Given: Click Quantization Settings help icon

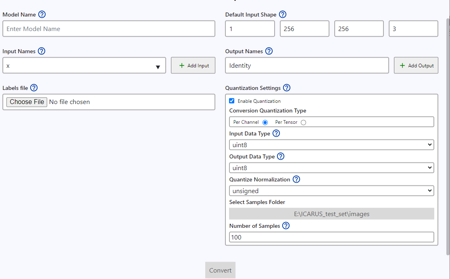Looking at the screenshot, I should click(x=287, y=87).
